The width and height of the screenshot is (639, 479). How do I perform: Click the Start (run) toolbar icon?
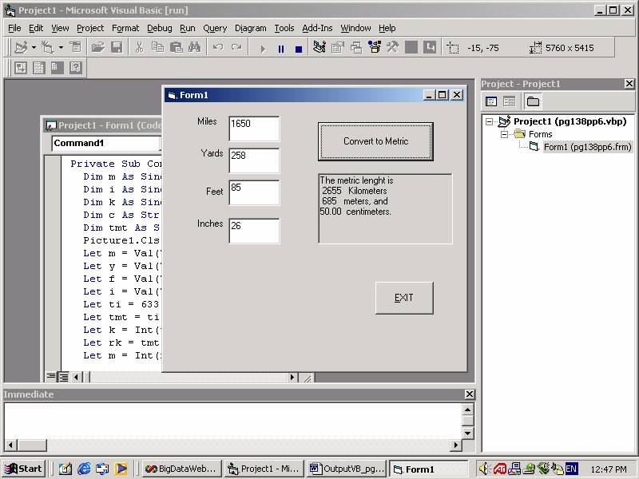coord(263,49)
